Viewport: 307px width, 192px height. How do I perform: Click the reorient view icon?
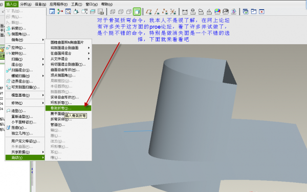pos(76,12)
